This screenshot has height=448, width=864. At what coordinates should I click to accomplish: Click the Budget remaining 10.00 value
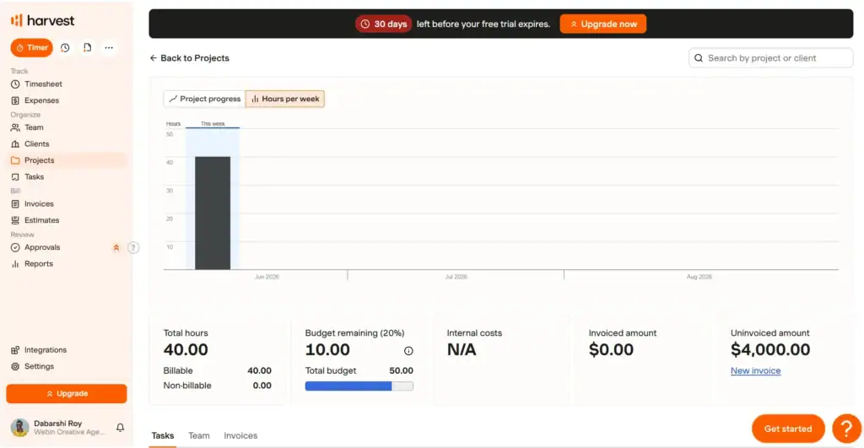[x=327, y=349]
